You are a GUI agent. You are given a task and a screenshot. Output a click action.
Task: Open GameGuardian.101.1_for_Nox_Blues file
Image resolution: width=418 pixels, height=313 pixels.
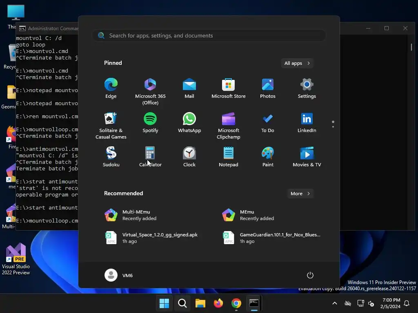coord(272,238)
